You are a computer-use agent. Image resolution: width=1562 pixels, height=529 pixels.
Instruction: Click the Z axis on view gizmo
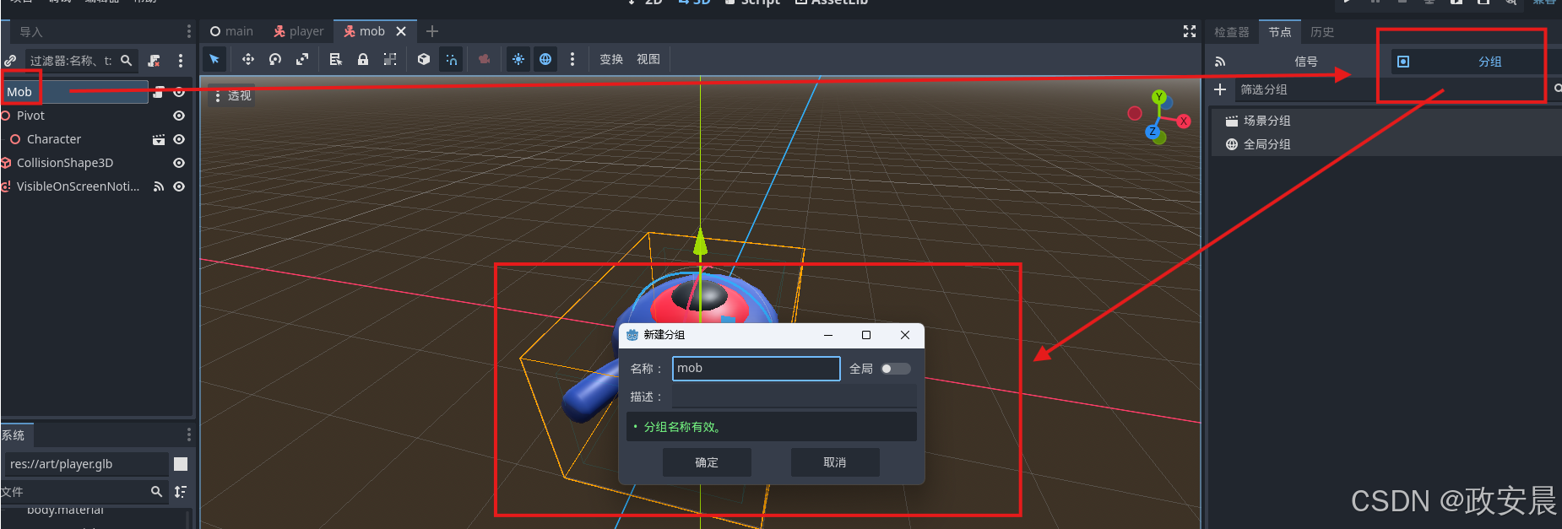(1152, 132)
